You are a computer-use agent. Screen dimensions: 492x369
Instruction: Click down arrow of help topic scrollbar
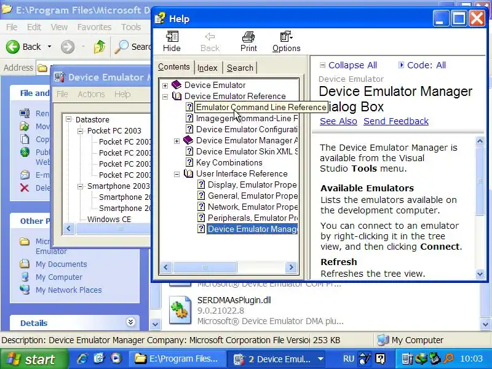point(480,274)
